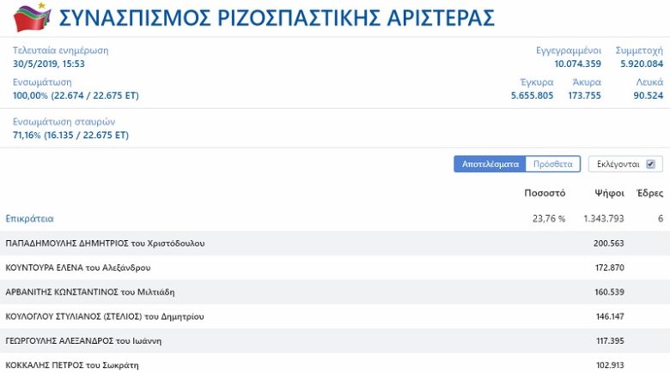The width and height of the screenshot is (670, 373).
Task: Click the Έδρες column header
Action: coord(649,193)
